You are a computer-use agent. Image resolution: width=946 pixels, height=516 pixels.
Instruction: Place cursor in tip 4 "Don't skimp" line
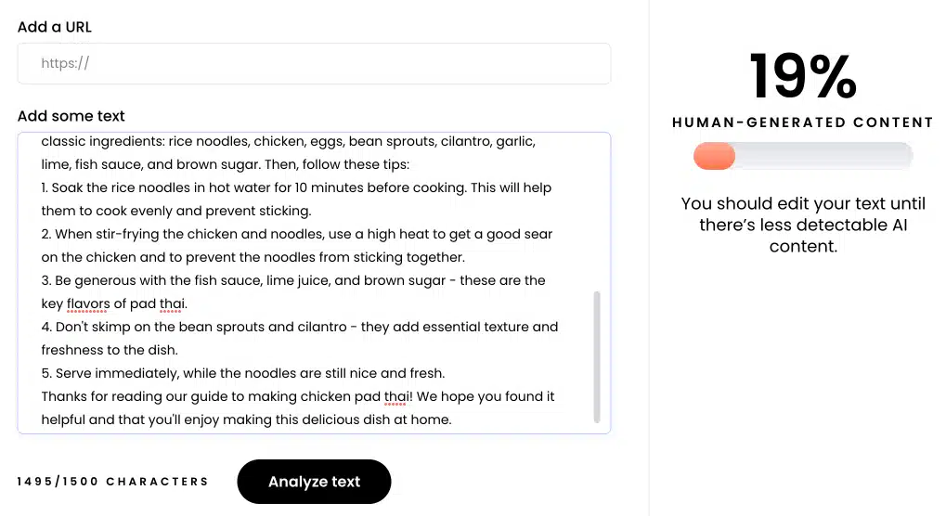point(299,339)
